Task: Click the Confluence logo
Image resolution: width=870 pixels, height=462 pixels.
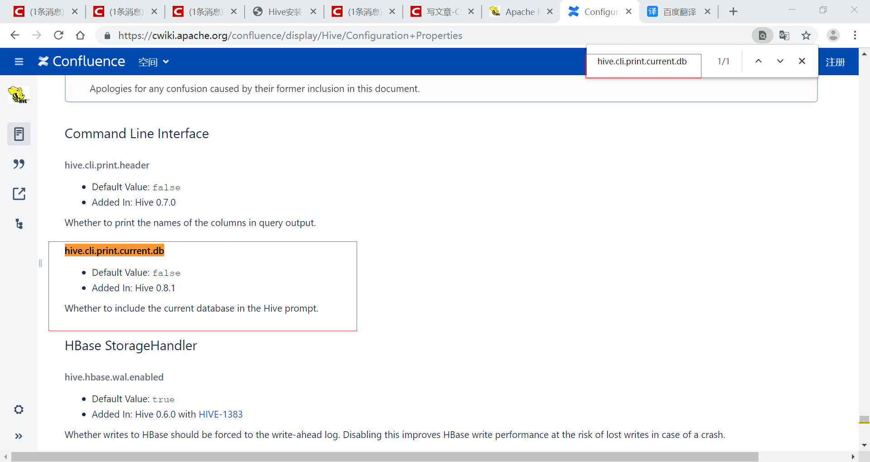Action: click(82, 61)
